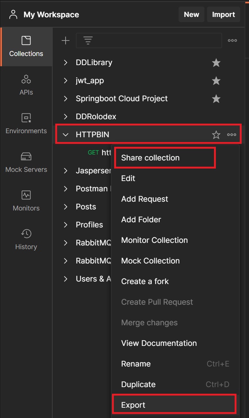Open the Environments sidebar section
Viewport: 249px width, 418px height.
(26, 124)
